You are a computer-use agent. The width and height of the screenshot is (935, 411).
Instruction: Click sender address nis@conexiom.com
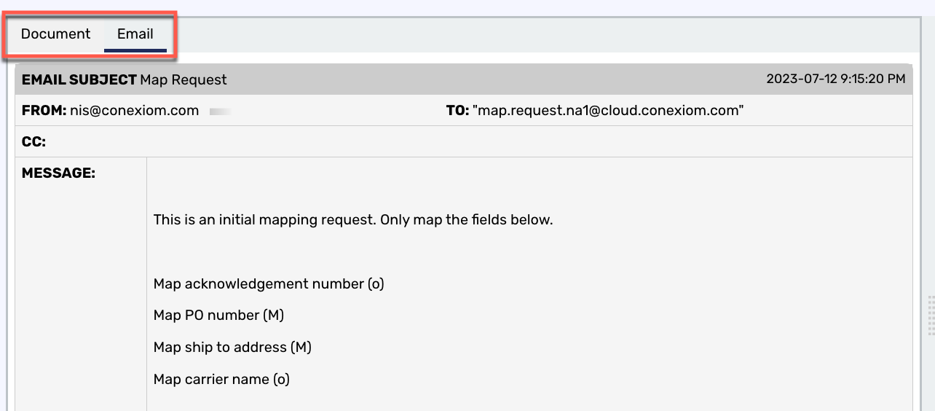point(134,111)
